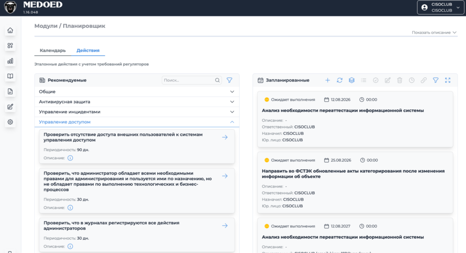Open the pencil edit sidebar icon
Screen dimensions: 466x253
pos(10,107)
